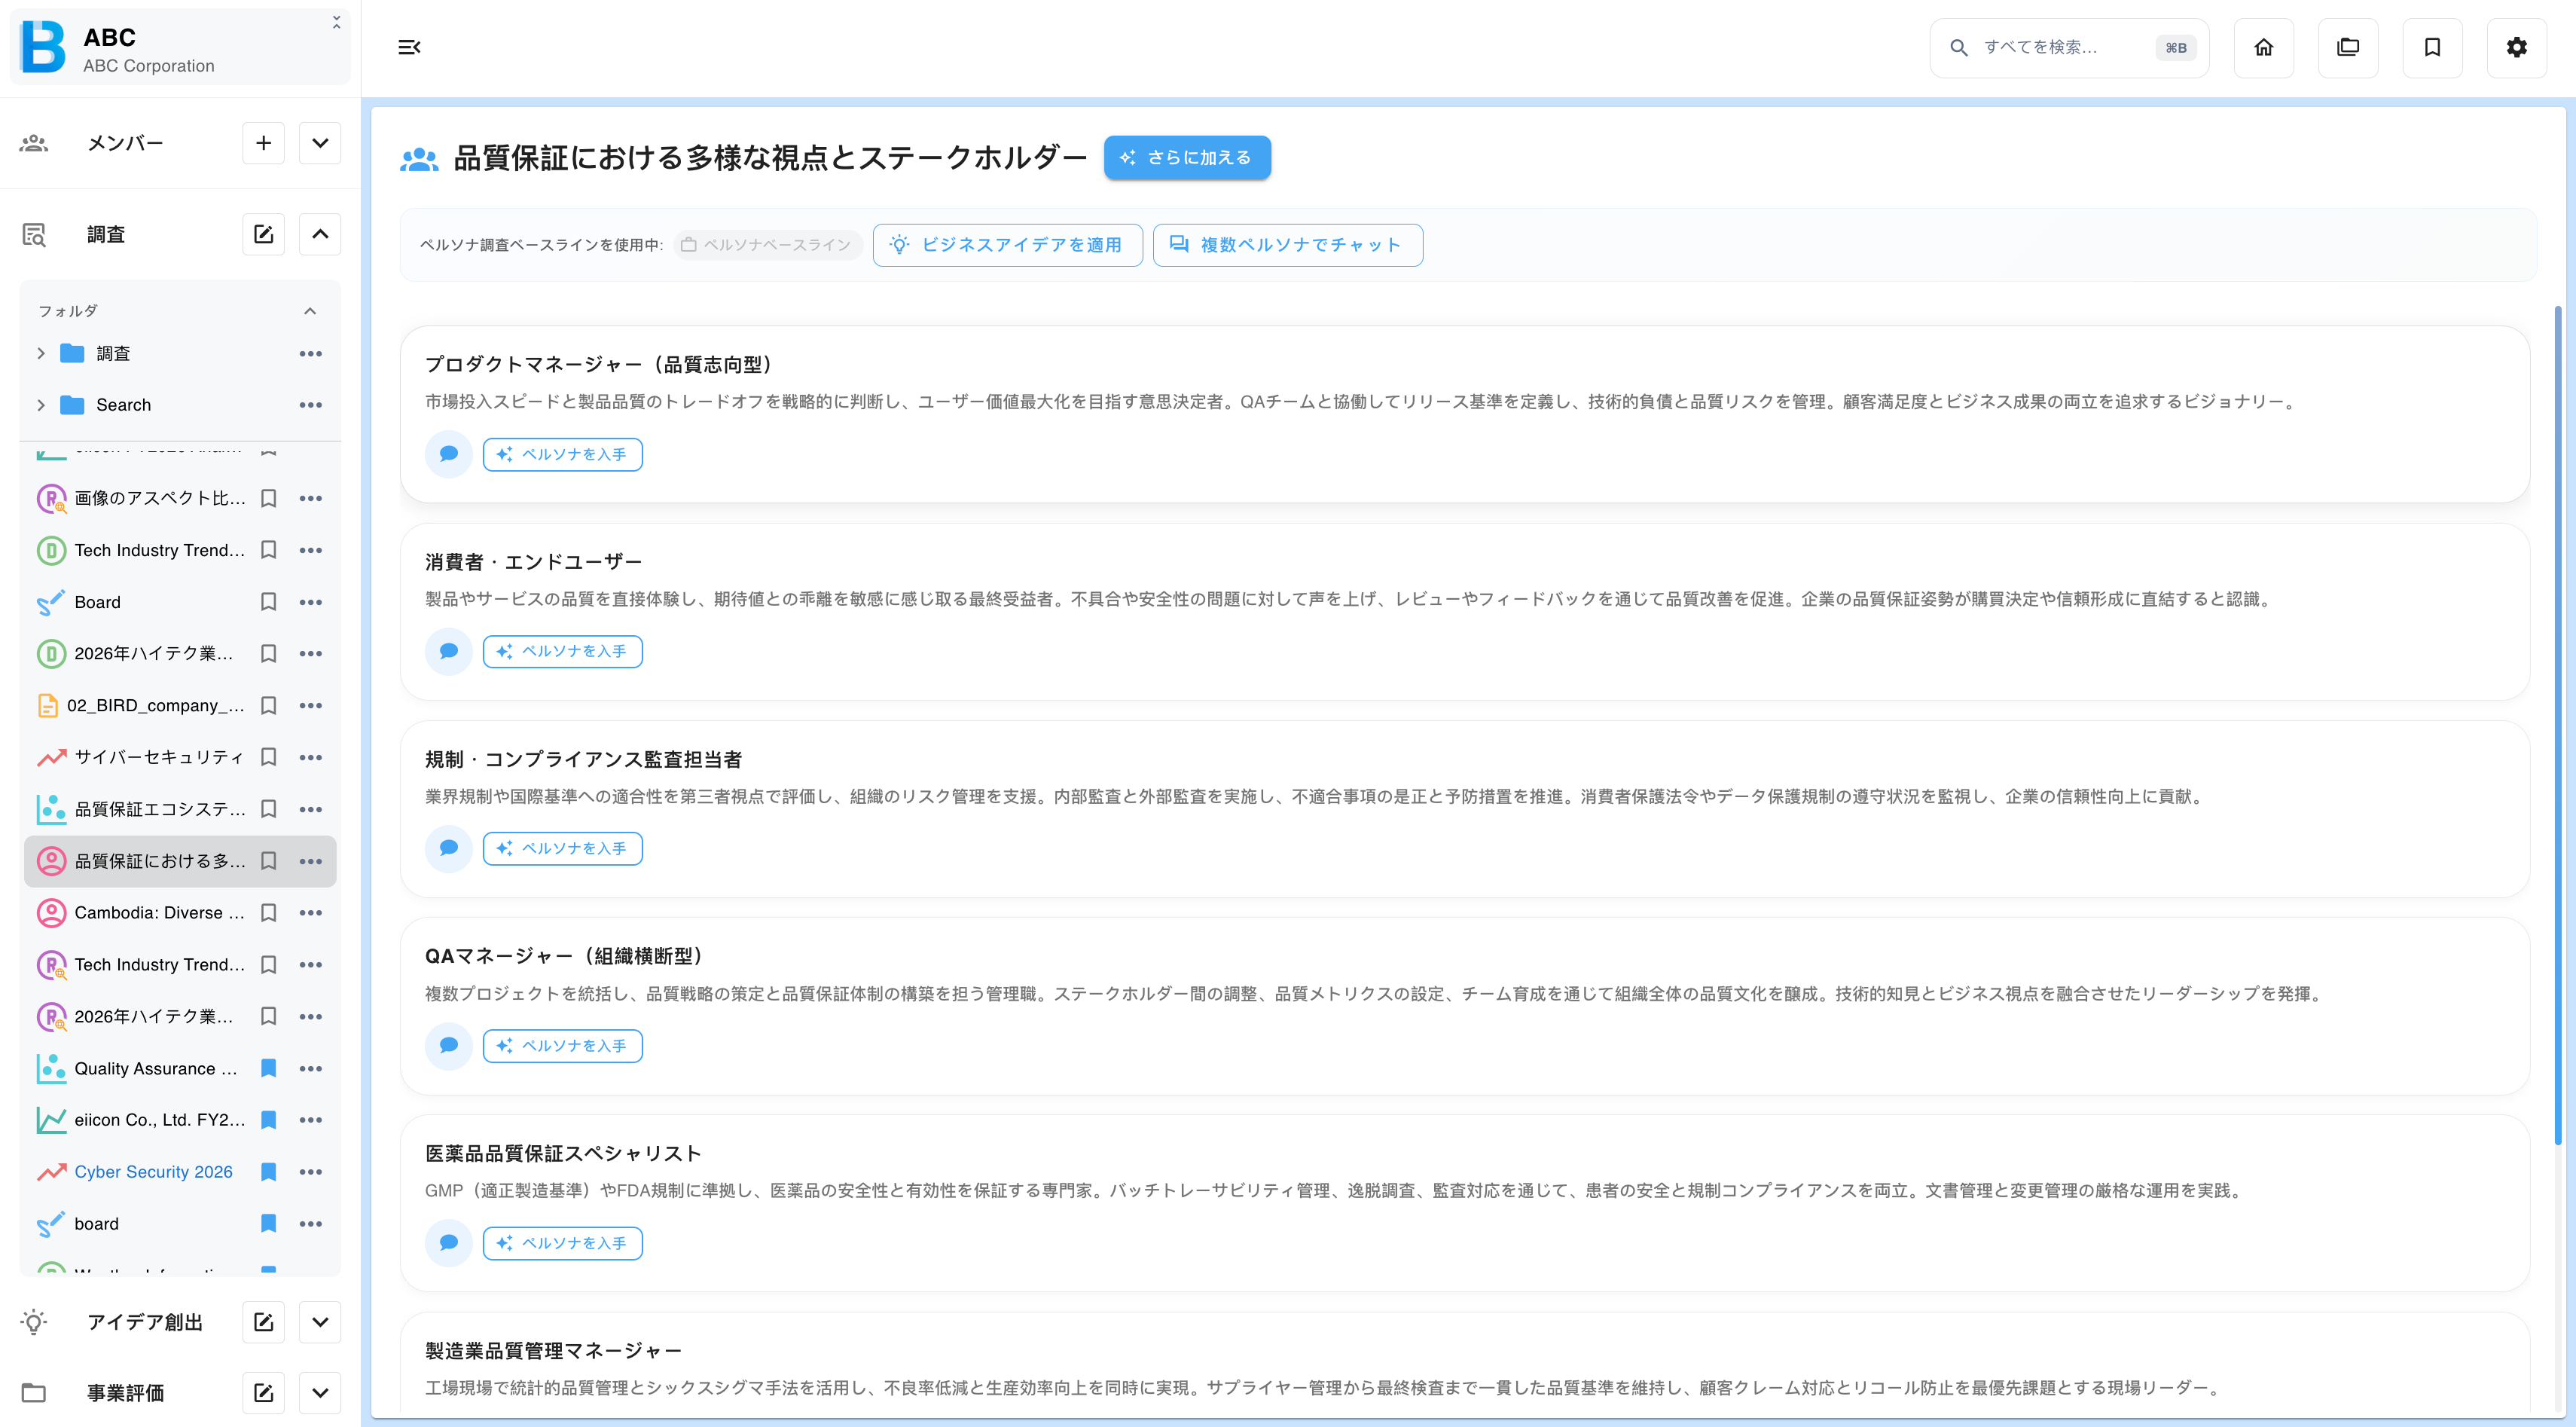Image resolution: width=2576 pixels, height=1427 pixels.
Task: Open more options for the Cambodia: Diverse item
Action: pos(310,913)
